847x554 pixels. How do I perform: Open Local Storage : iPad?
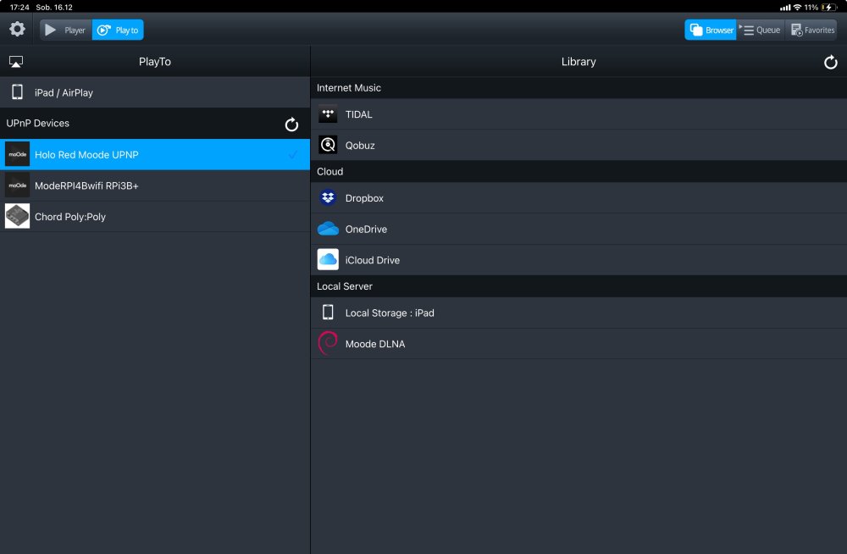tap(579, 313)
